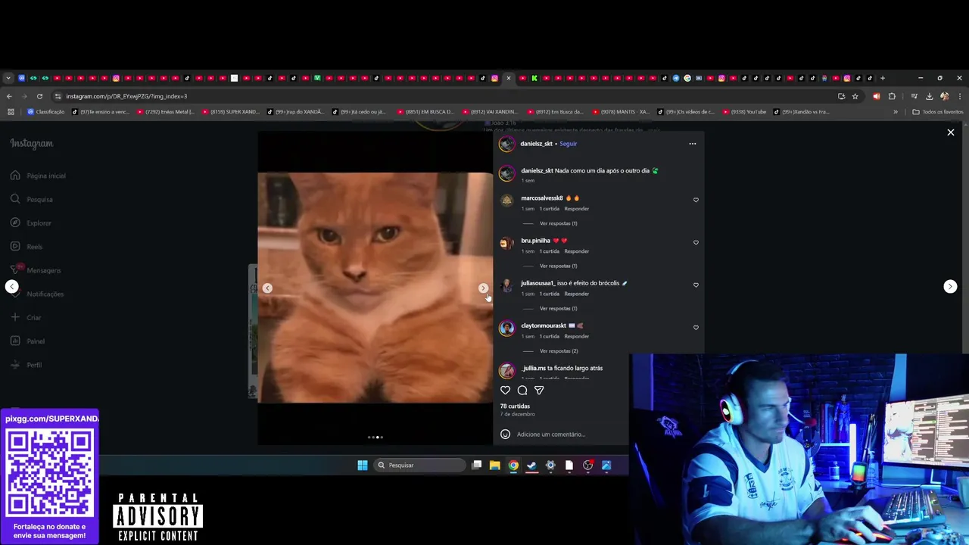This screenshot has height=545, width=969.
Task: Open the MANTIS bookmark
Action: click(621, 112)
